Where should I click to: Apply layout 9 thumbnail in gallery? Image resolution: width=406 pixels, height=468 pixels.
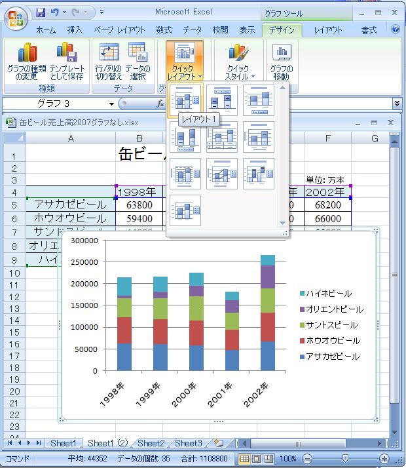[259, 174]
